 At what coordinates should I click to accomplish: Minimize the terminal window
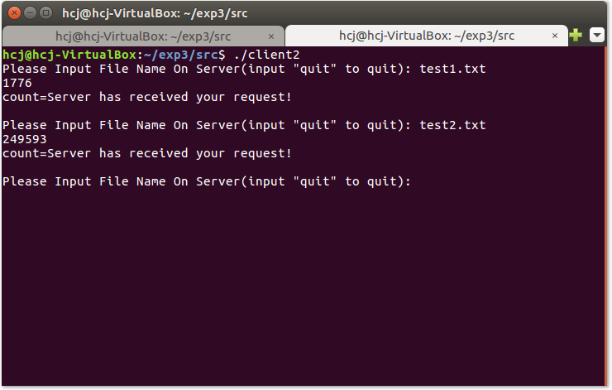point(30,13)
